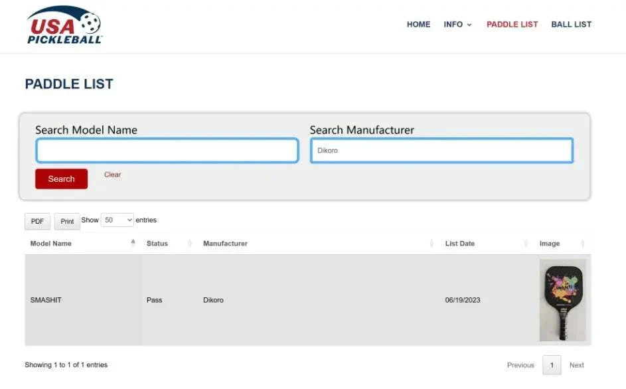The width and height of the screenshot is (626, 389).
Task: Click the USA Pickleball logo
Action: pos(64,25)
